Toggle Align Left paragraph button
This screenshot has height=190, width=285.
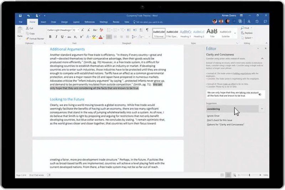[109, 37]
